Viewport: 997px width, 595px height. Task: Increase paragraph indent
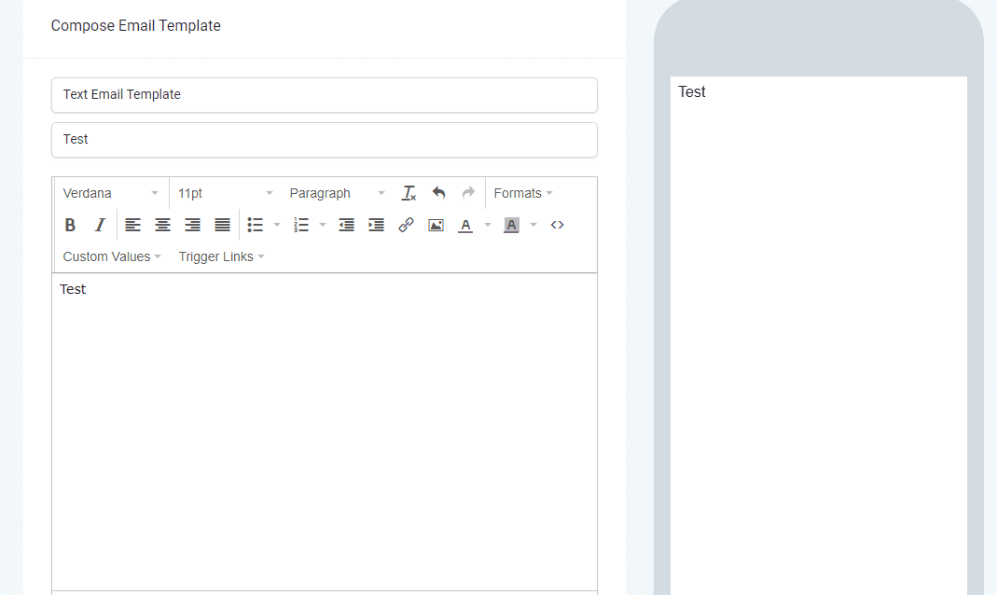[x=377, y=225]
